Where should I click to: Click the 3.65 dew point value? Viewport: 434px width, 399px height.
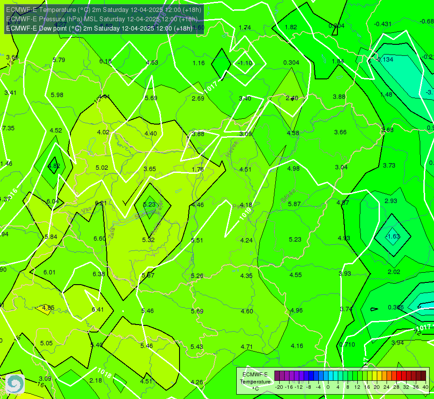(x=150, y=168)
